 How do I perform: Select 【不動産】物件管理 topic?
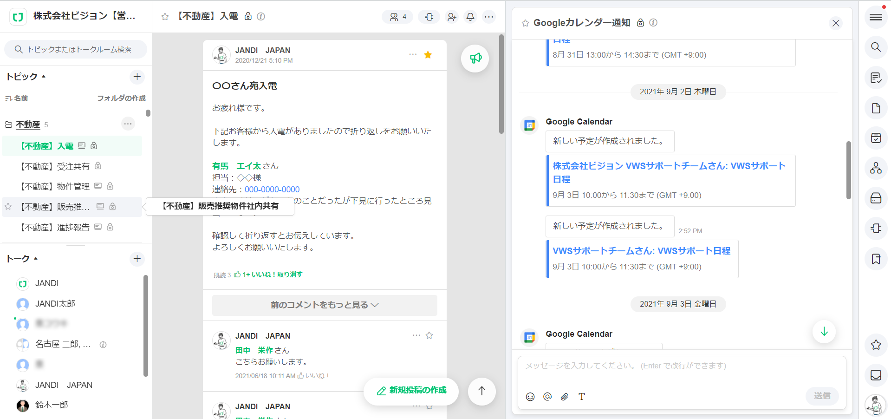72,186
